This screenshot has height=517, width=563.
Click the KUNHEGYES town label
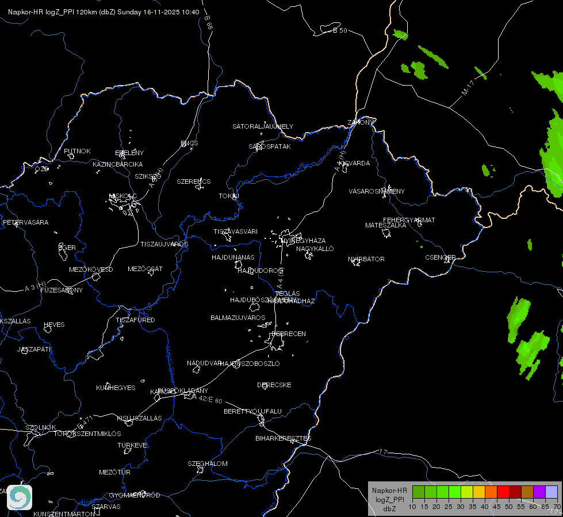(116, 388)
